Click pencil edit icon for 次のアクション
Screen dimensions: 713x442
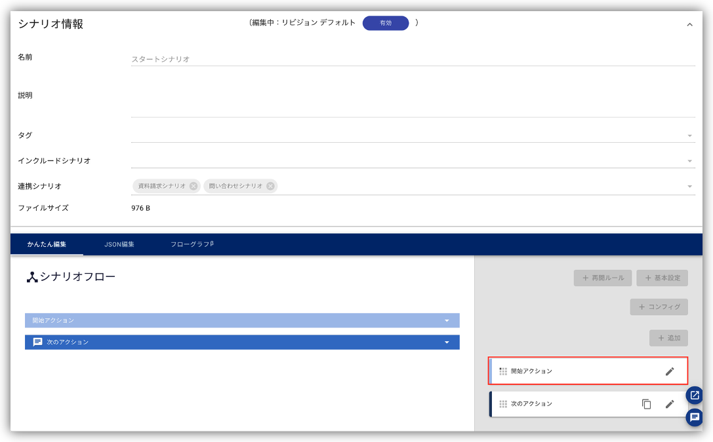tap(669, 404)
